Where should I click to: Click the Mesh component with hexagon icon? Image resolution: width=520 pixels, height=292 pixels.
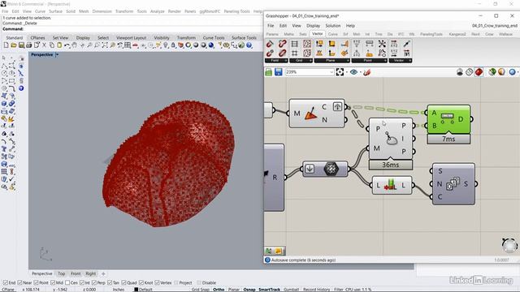(x=331, y=169)
